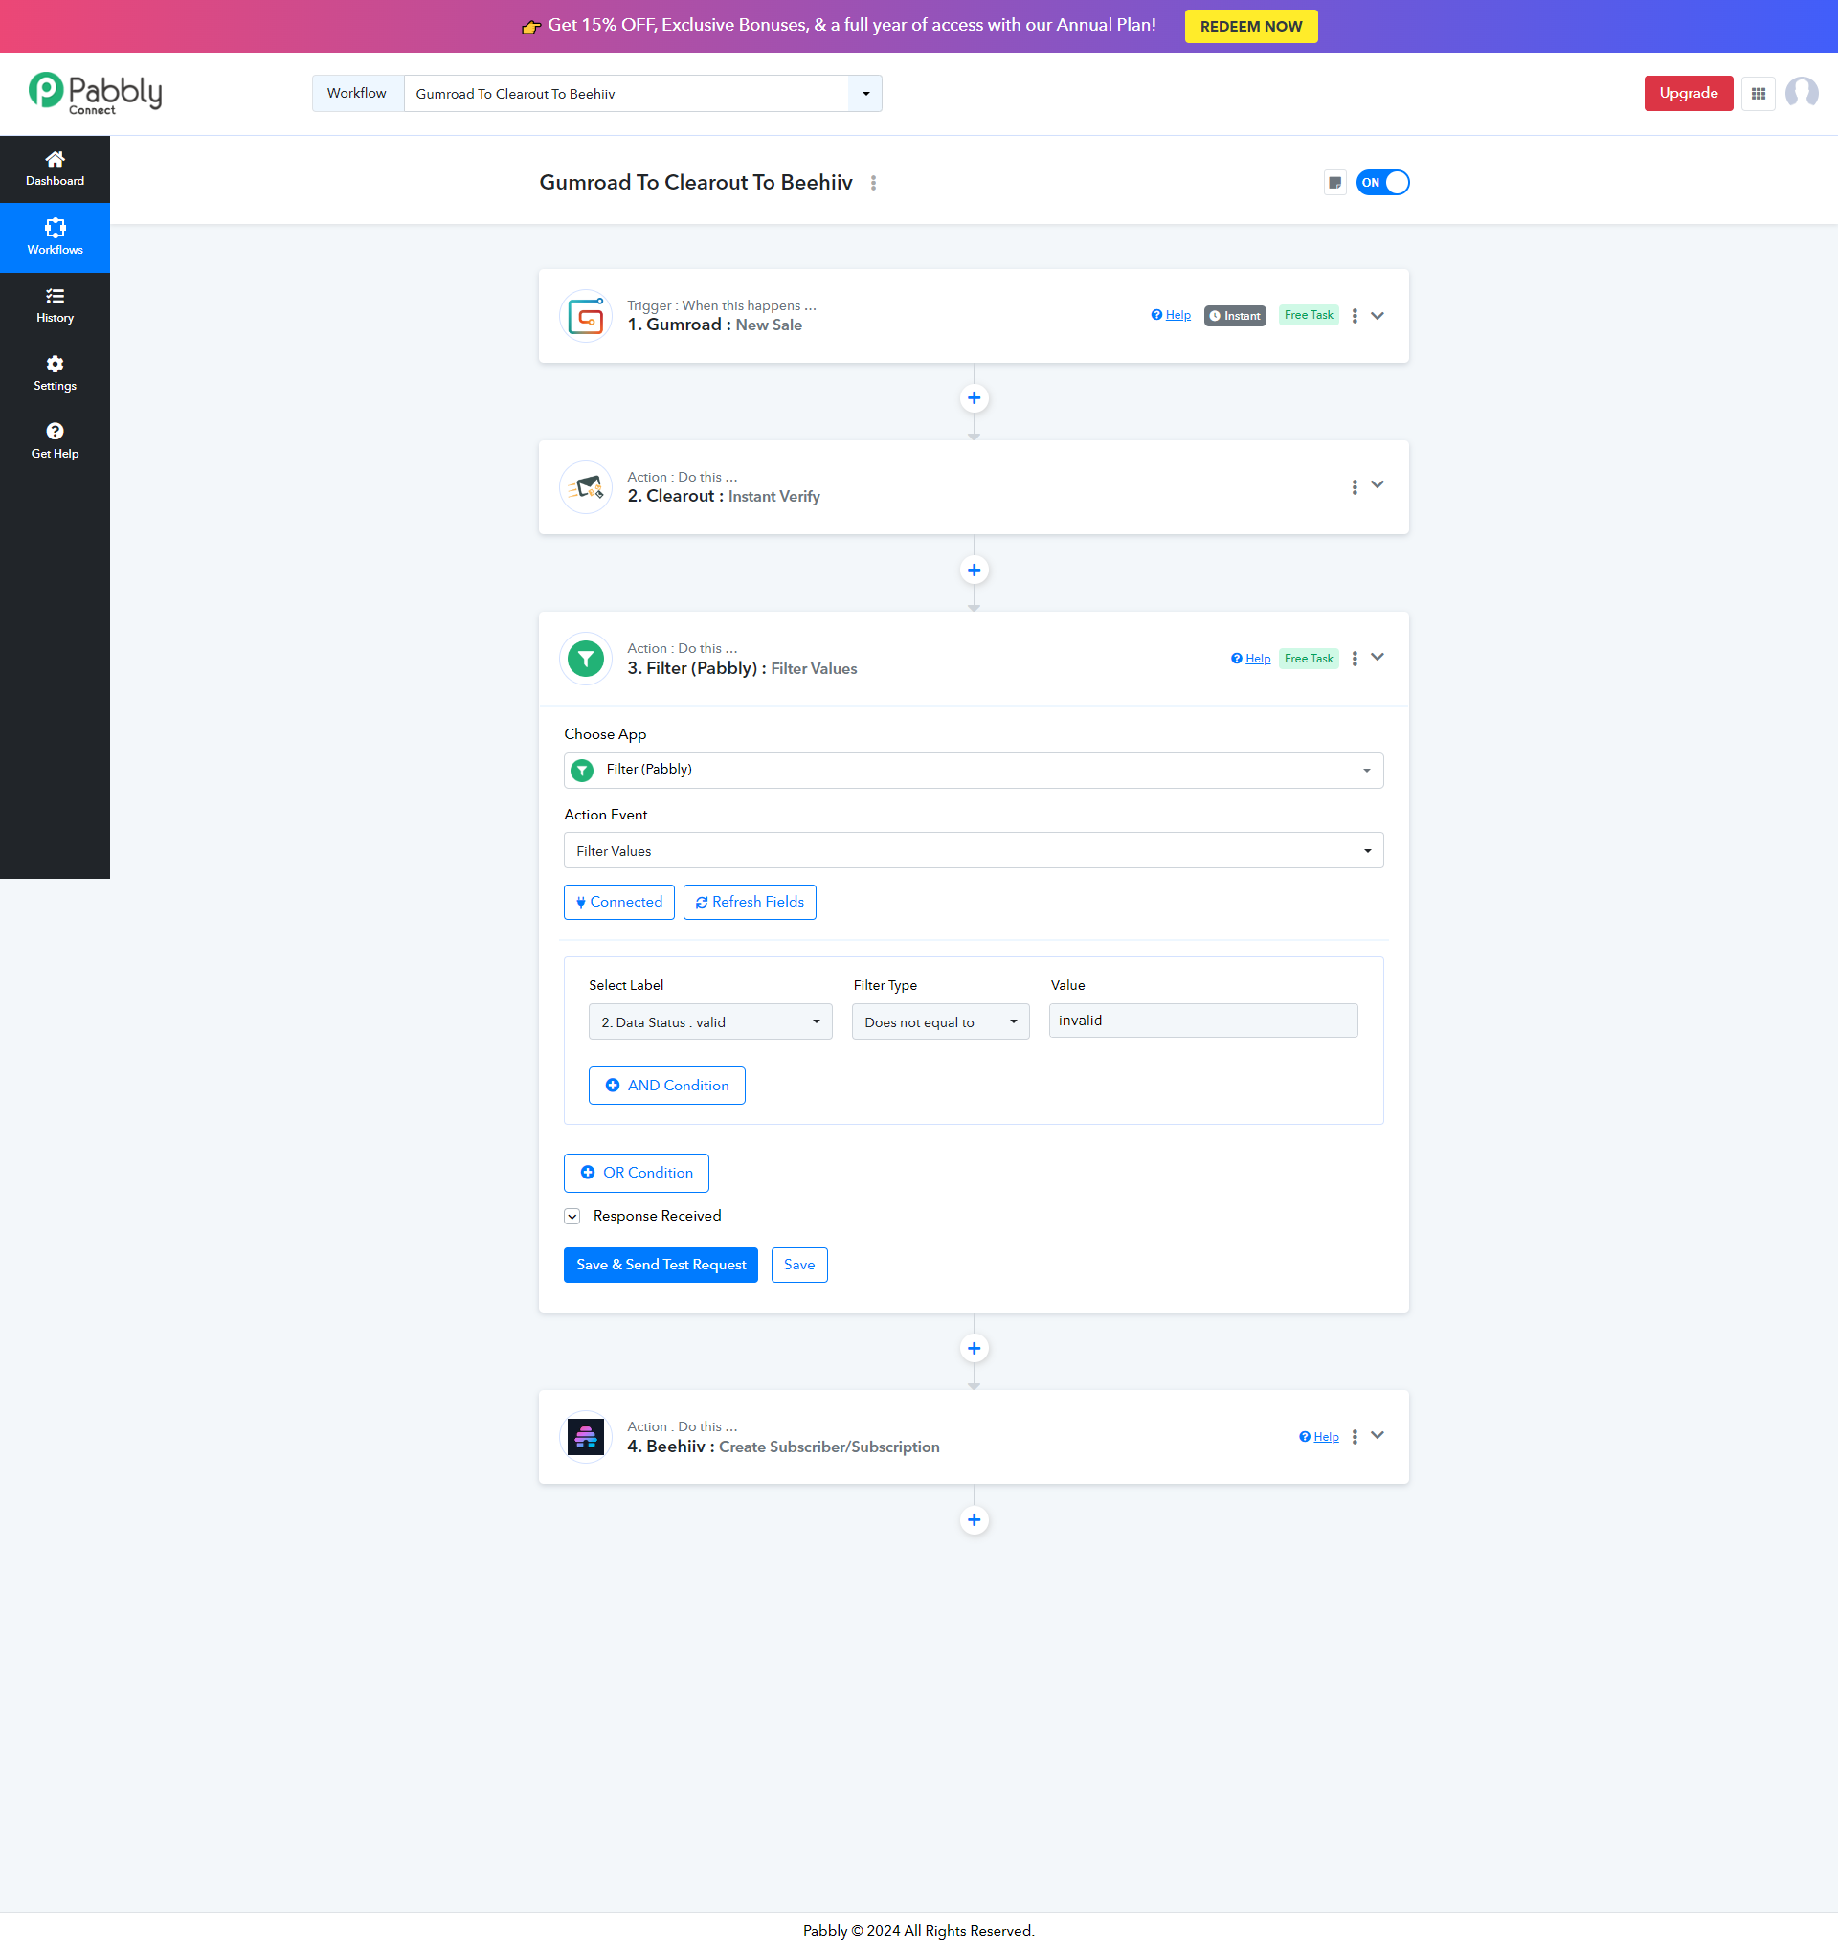Open the Action Event dropdown
Image resolution: width=1838 pixels, height=1952 pixels.
click(974, 851)
